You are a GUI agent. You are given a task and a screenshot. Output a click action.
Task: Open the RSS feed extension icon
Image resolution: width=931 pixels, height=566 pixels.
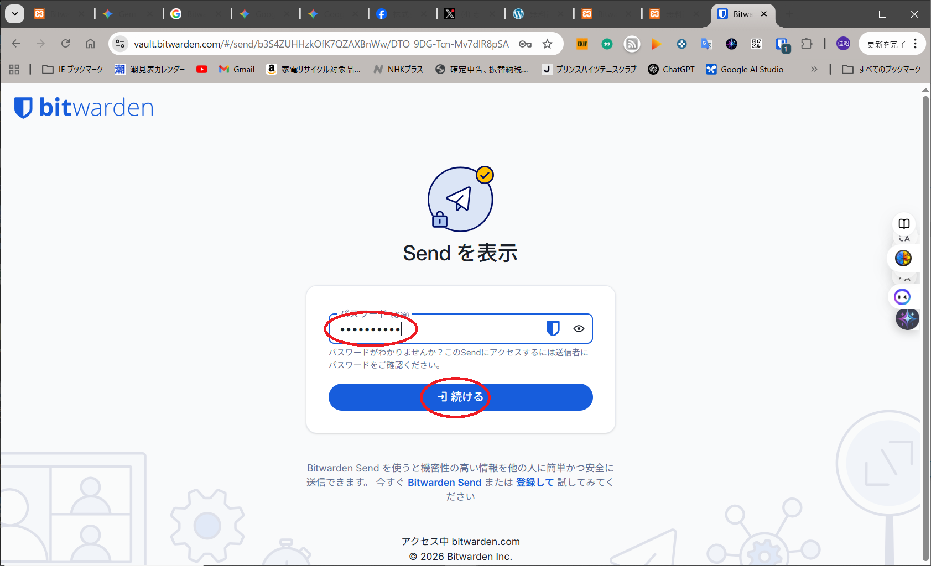coord(632,44)
